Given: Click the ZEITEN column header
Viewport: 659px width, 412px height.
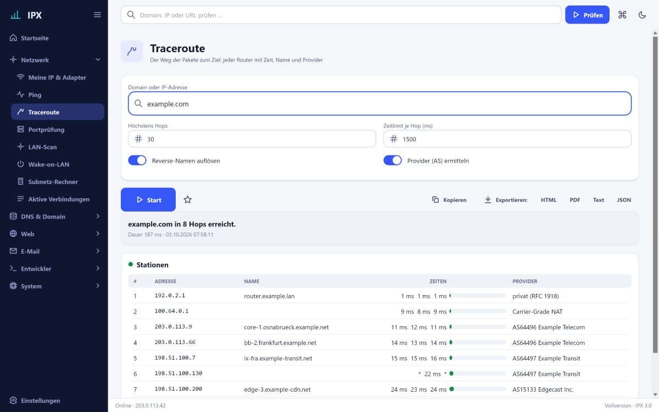Looking at the screenshot, I should [x=438, y=281].
